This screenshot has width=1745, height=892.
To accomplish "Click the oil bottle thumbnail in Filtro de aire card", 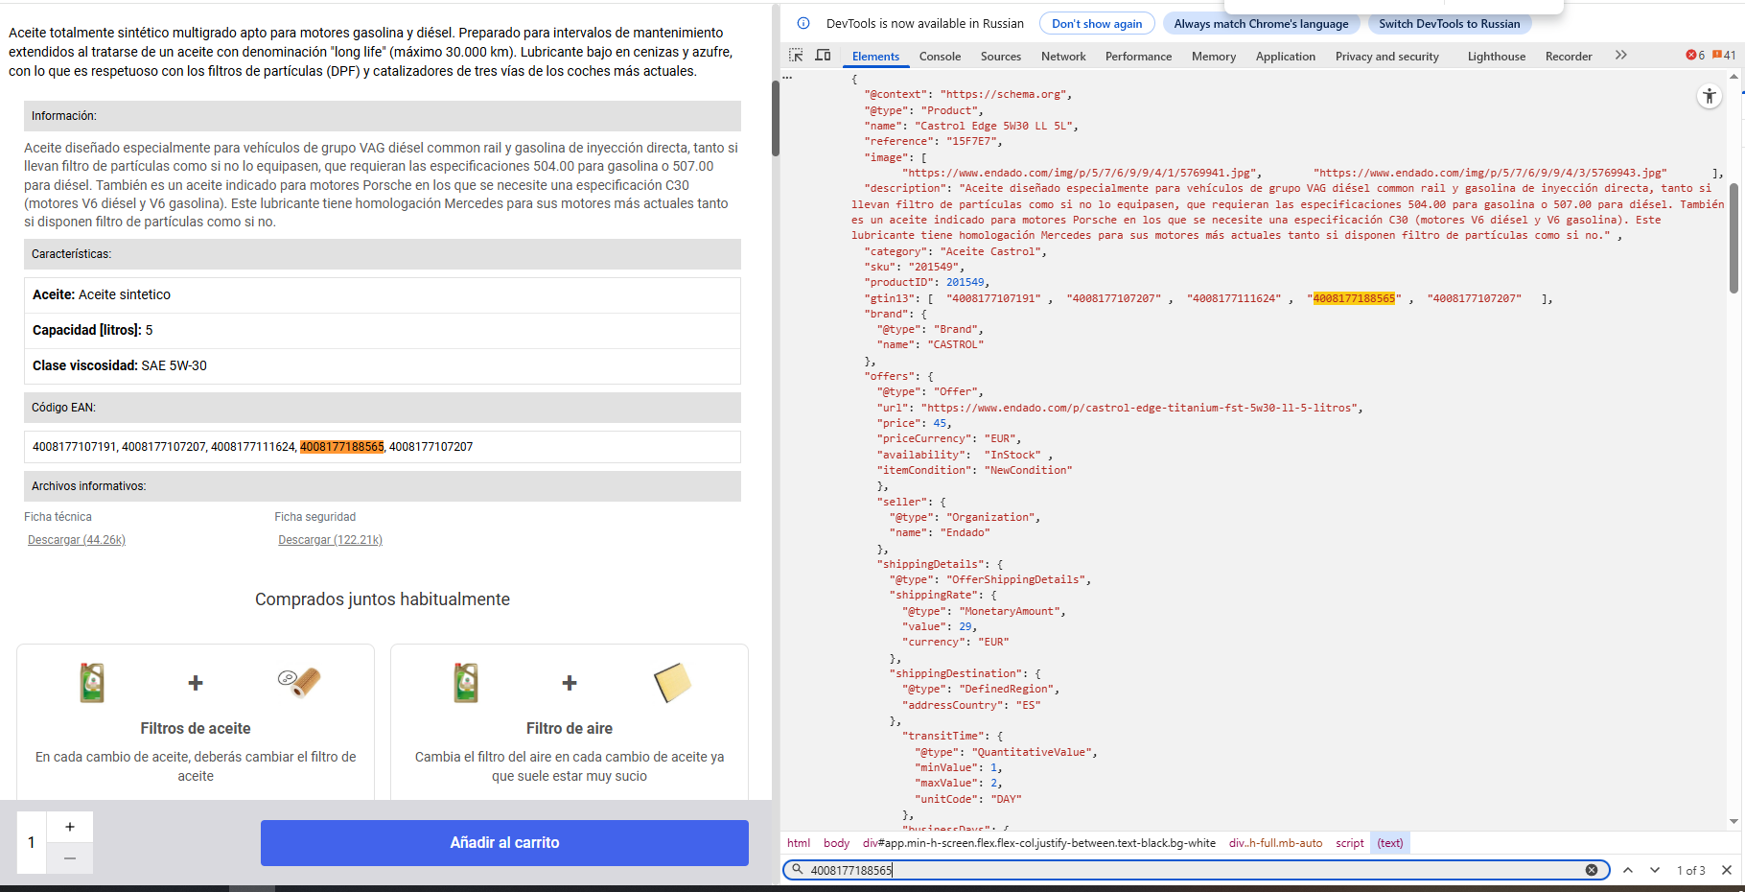I will (x=466, y=683).
